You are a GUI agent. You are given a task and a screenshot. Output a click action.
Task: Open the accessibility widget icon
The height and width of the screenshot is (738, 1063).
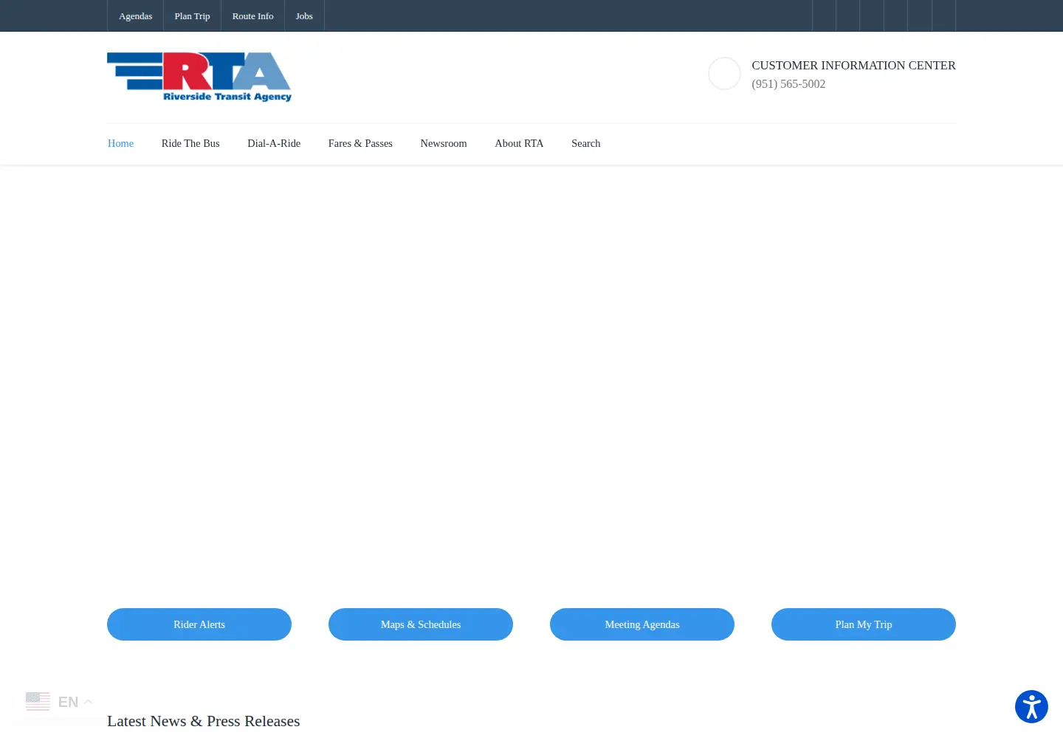point(1031,706)
